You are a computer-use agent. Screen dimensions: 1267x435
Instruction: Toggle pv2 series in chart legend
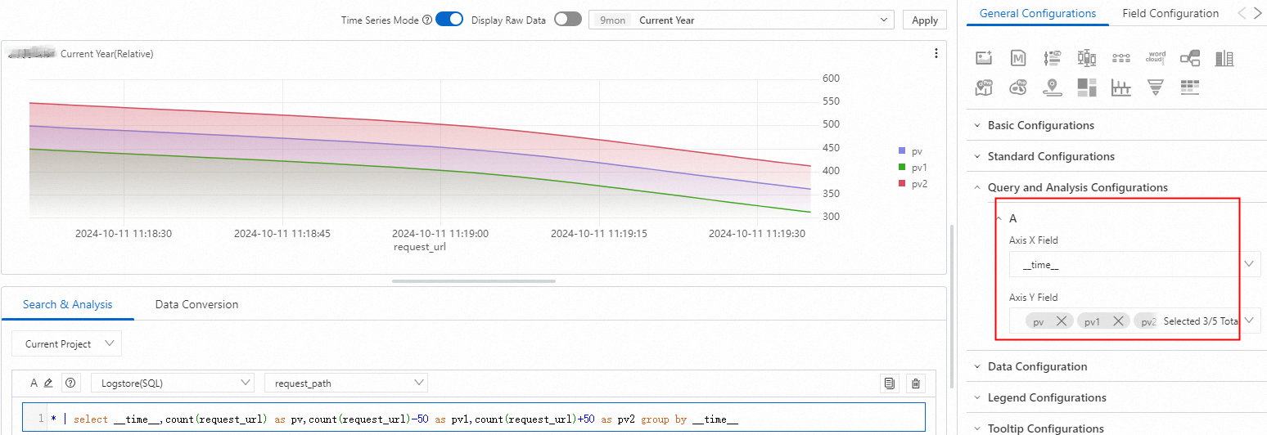click(913, 184)
